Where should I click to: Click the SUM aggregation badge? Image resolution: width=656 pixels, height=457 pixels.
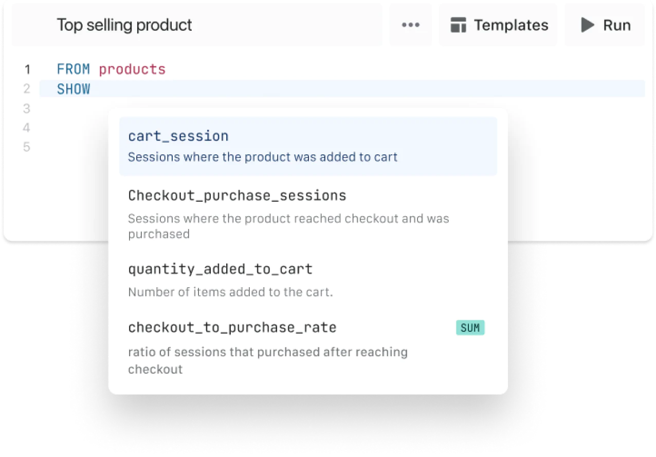tap(470, 328)
